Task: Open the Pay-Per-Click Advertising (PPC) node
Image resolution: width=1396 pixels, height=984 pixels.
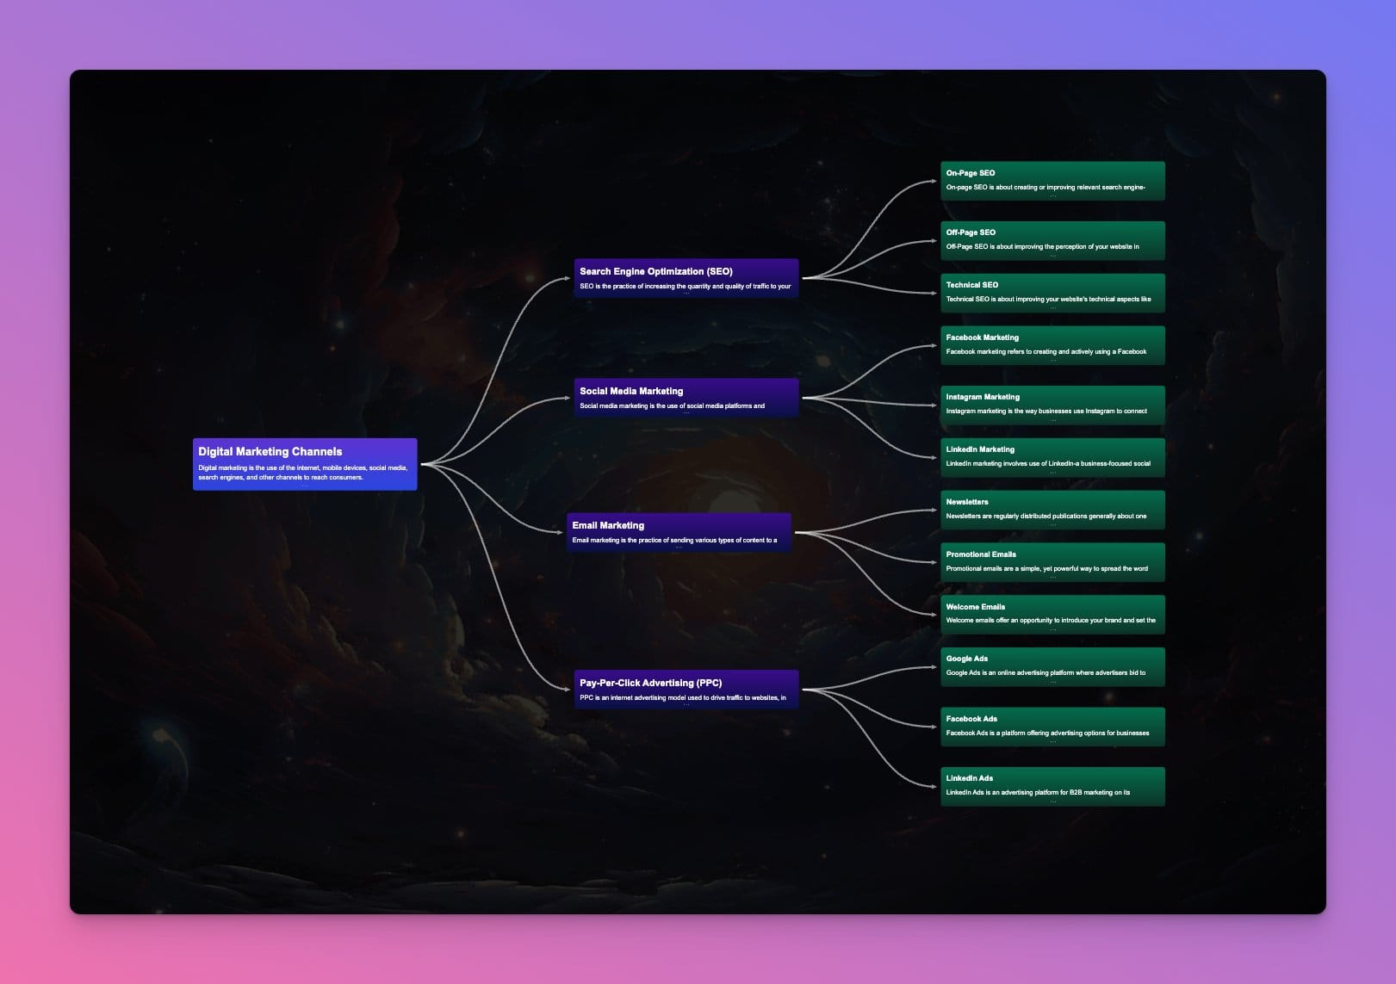Action: click(x=686, y=690)
